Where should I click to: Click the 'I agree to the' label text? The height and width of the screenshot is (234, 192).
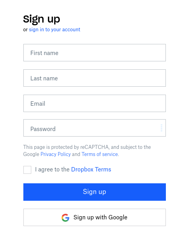point(52,169)
